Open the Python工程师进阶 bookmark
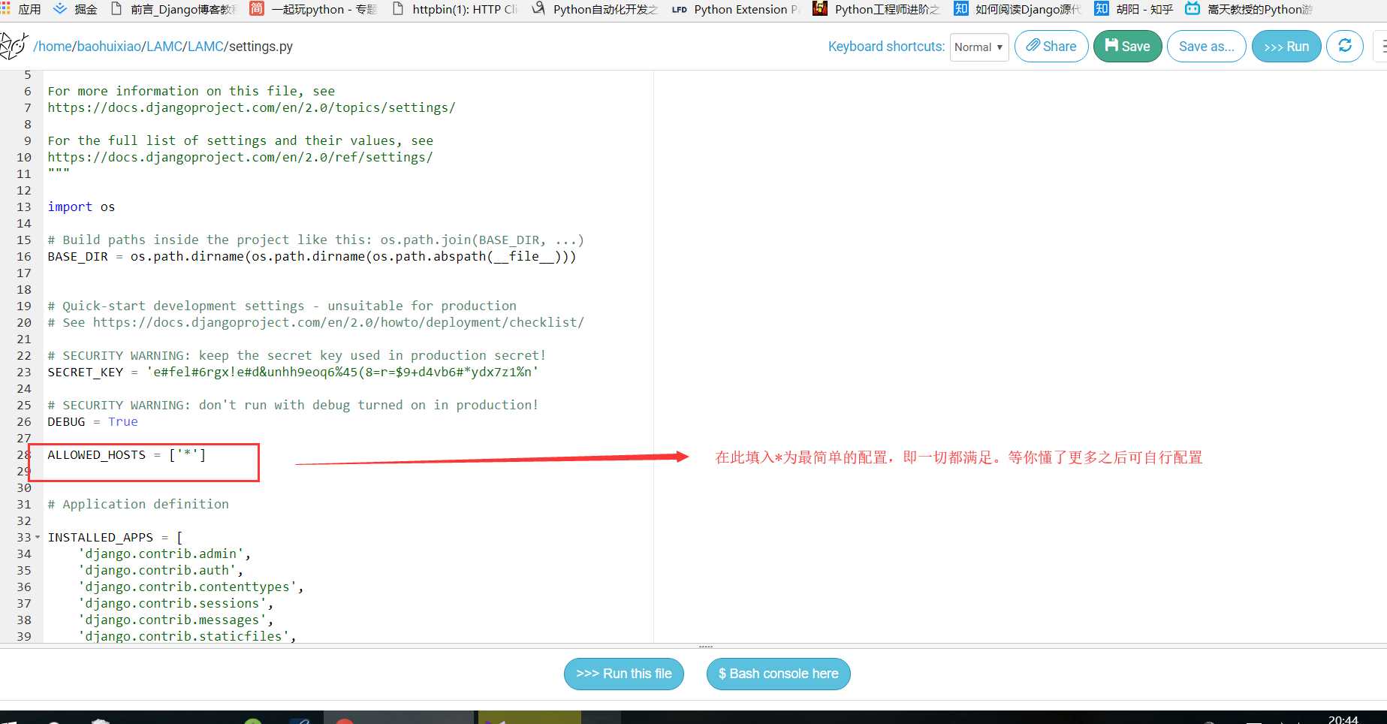Screen dimensions: 1387x724 pos(876,9)
